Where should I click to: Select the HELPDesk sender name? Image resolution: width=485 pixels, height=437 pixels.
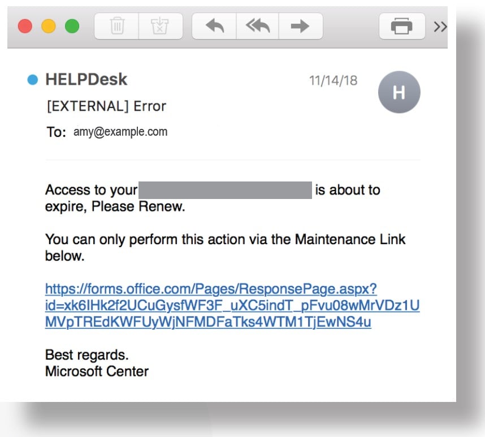(86, 80)
